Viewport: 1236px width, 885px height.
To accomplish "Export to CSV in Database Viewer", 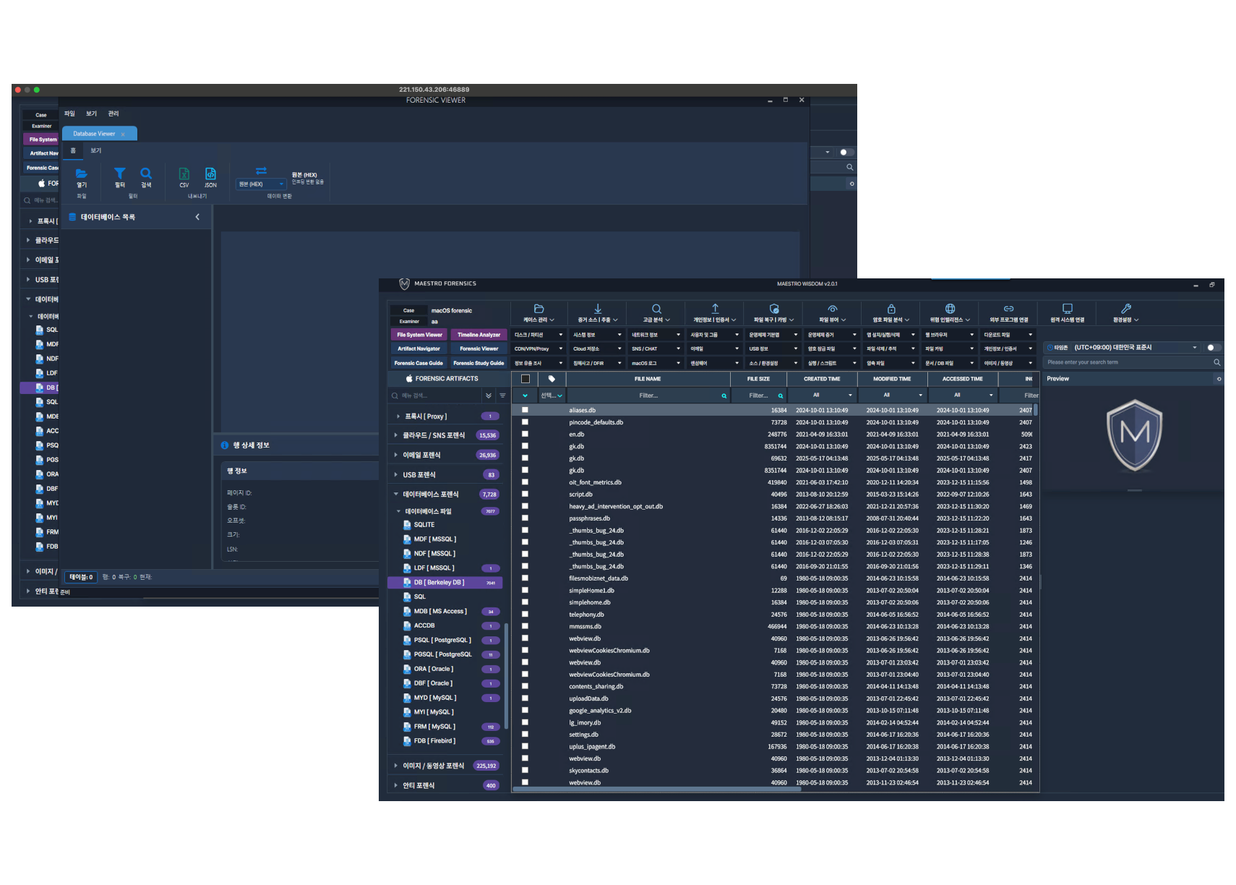I will point(184,174).
